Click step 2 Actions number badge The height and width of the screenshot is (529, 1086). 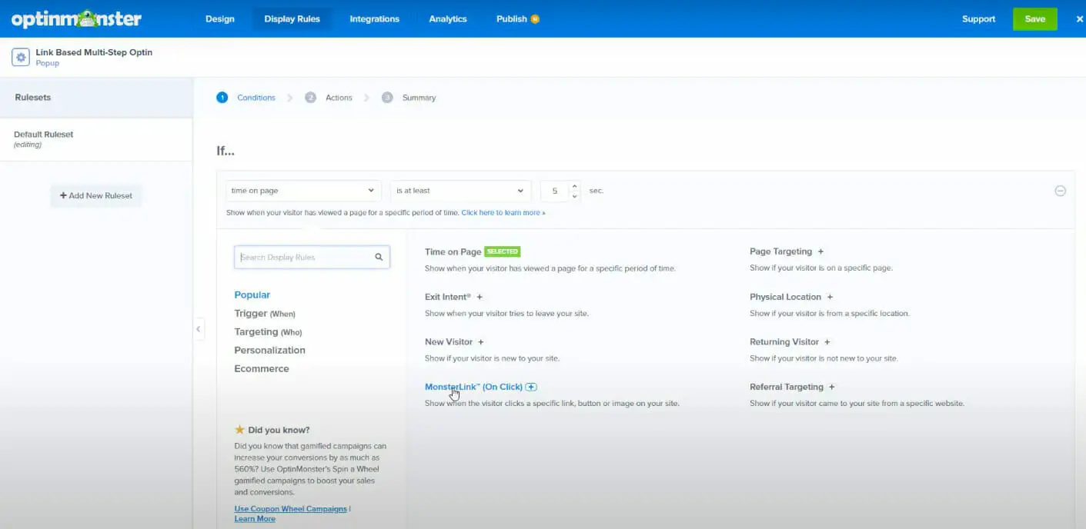point(310,98)
